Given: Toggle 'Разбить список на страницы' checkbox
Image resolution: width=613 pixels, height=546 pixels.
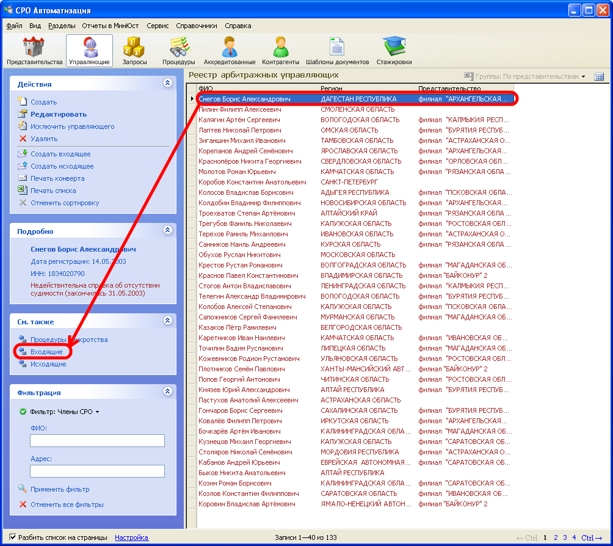Looking at the screenshot, I should (13, 537).
